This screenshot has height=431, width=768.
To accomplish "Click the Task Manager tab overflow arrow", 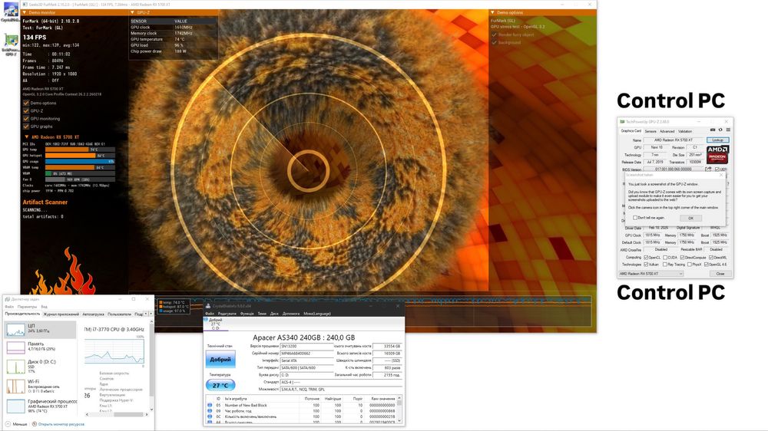I will click(151, 314).
